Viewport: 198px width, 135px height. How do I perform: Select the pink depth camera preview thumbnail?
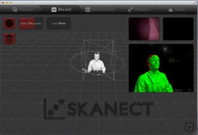[144, 29]
